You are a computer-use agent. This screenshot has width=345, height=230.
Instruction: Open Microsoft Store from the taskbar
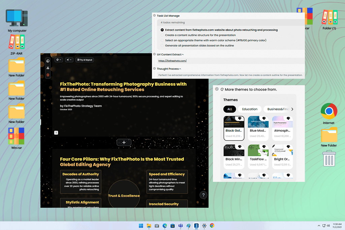[x=173, y=226]
